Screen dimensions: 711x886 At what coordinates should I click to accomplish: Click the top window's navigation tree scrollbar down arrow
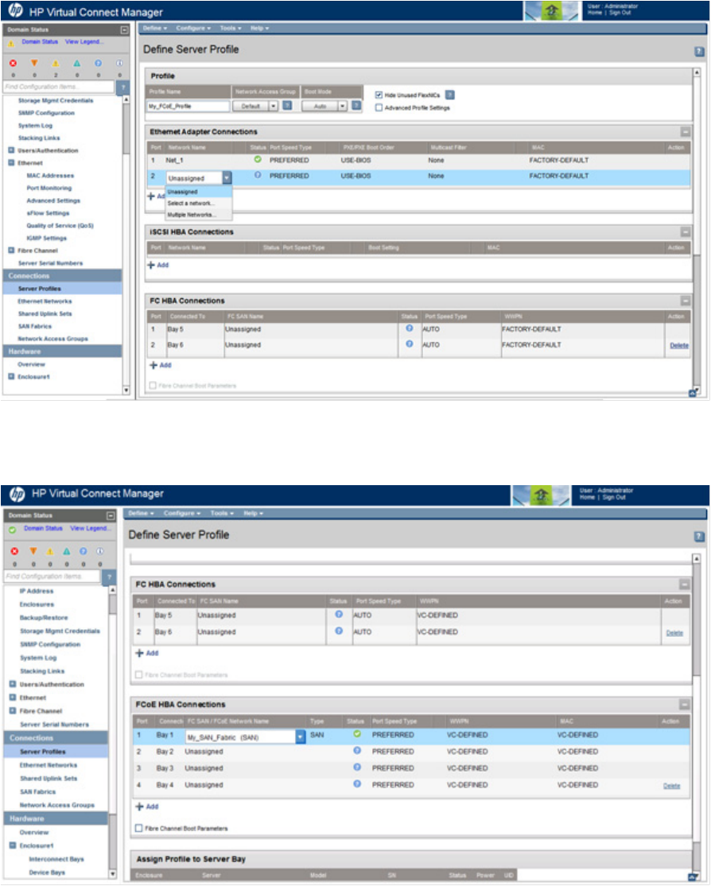click(x=126, y=390)
